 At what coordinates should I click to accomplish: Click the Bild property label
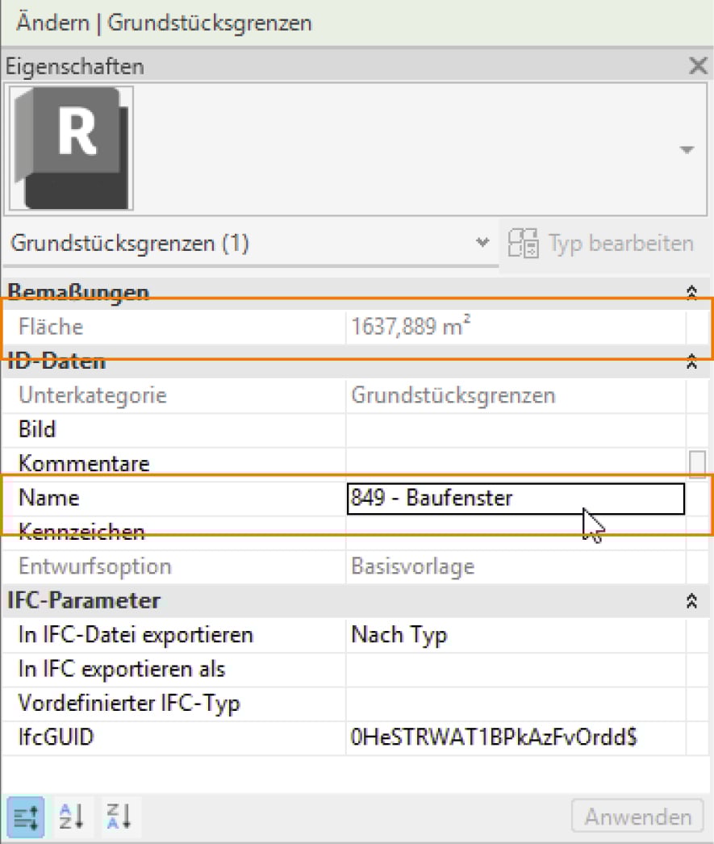point(36,429)
